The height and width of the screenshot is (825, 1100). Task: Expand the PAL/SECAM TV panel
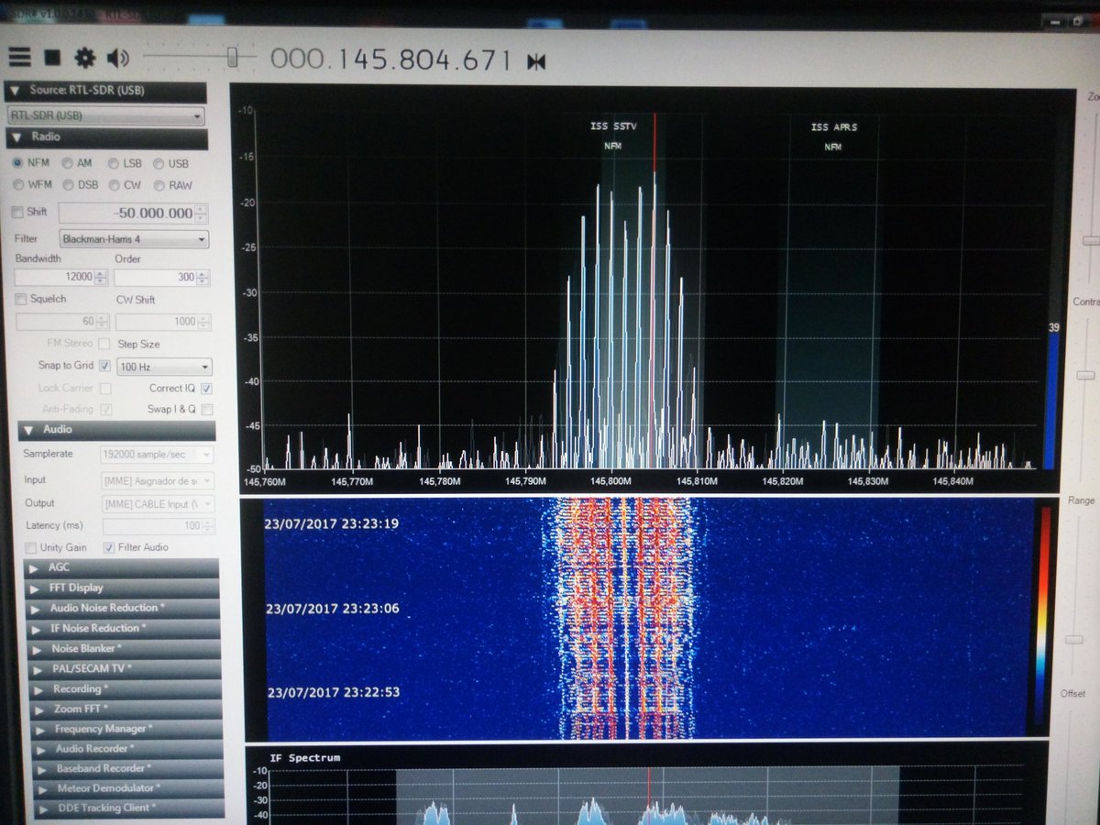pyautogui.click(x=124, y=668)
